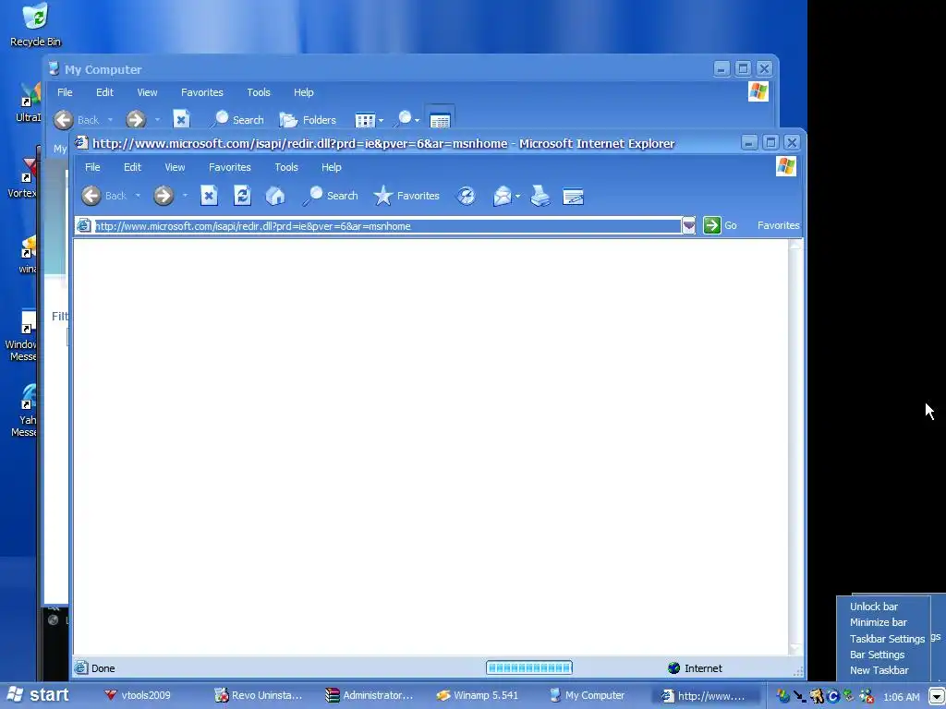Switch to My Computer taskbar button
Viewport: 946px width, 709px height.
coord(588,695)
